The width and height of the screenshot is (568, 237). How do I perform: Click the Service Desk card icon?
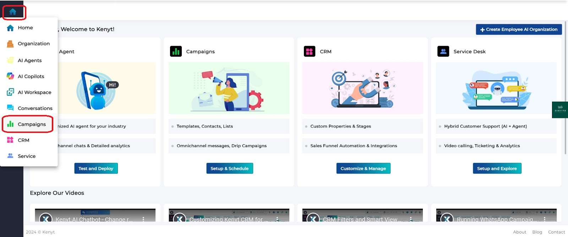coord(443,51)
